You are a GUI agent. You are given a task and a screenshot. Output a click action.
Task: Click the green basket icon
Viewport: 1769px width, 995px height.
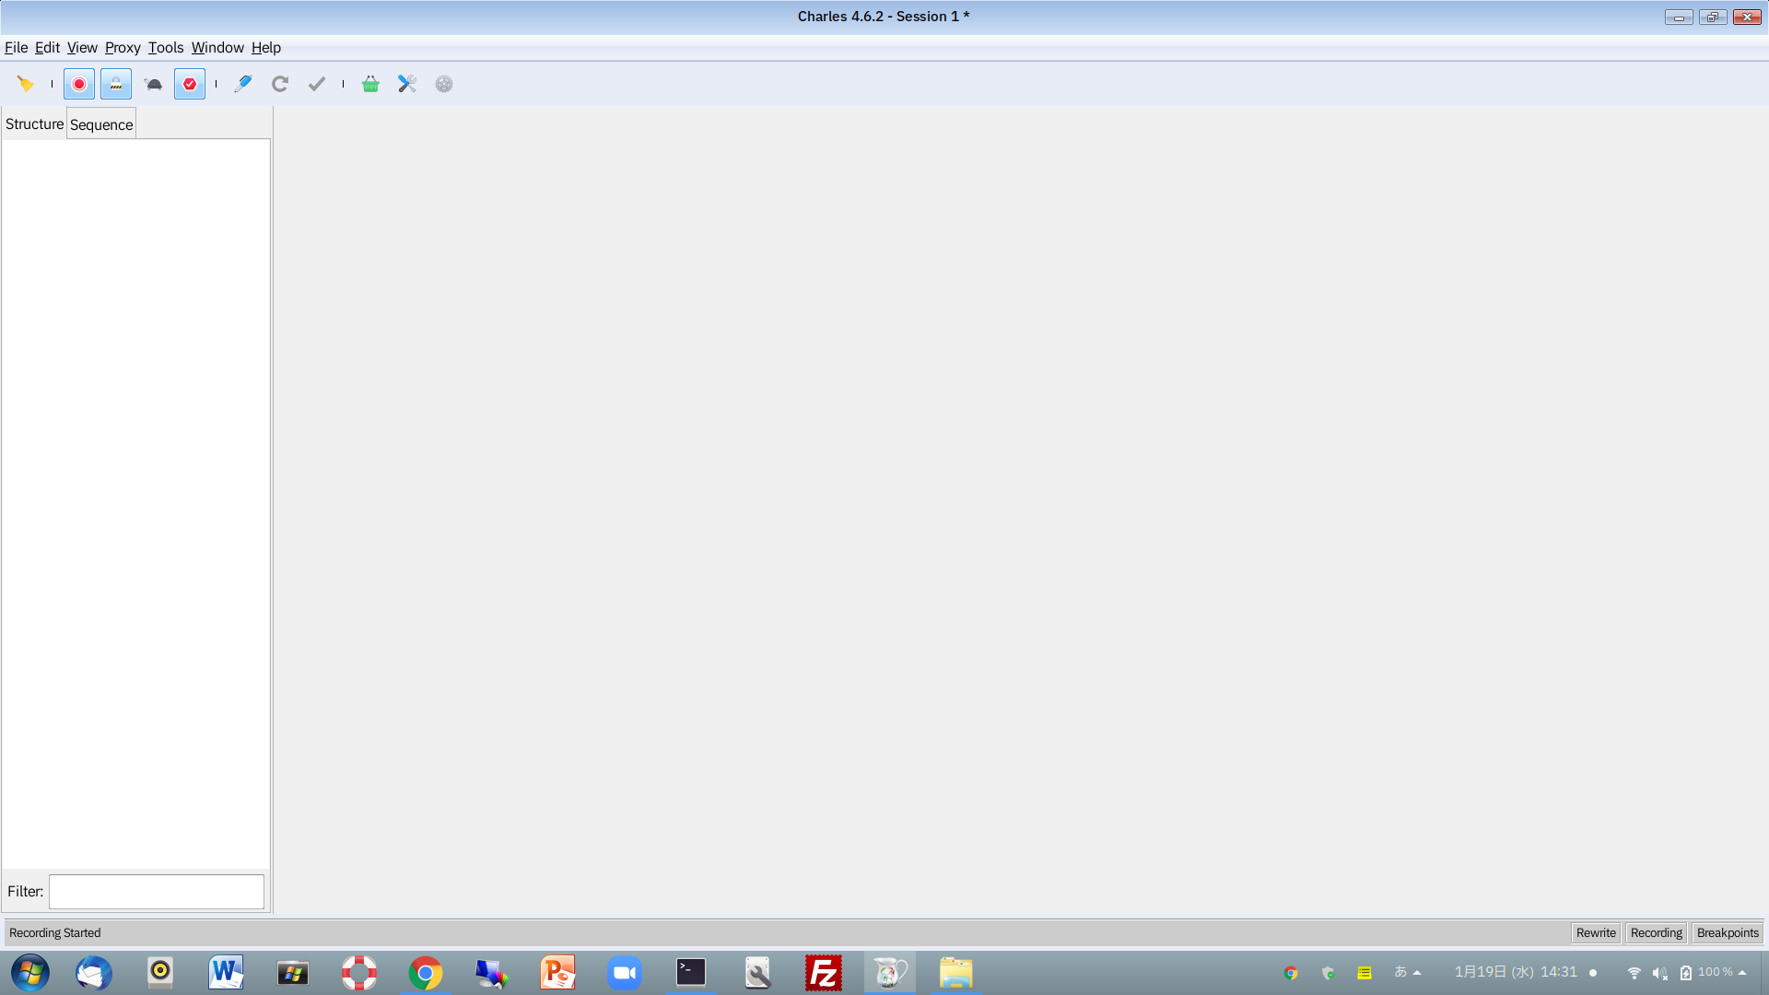[370, 84]
